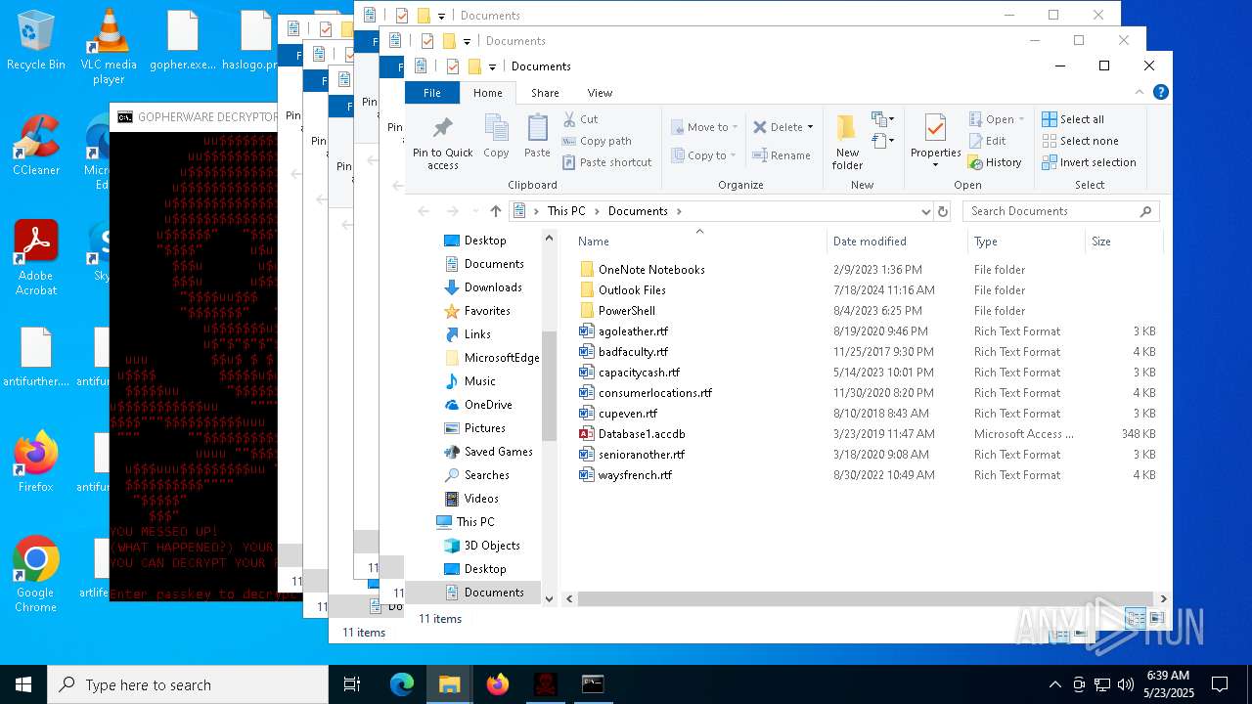This screenshot has height=704, width=1252.
Task: Click Select all in Select group
Action: tap(1073, 119)
